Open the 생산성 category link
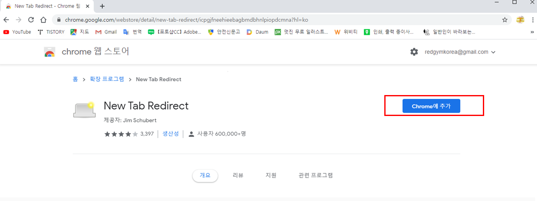Screen dimensions: 537x201 pyautogui.click(x=171, y=134)
